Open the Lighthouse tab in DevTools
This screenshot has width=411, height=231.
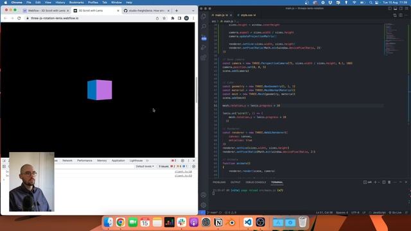[x=136, y=160]
